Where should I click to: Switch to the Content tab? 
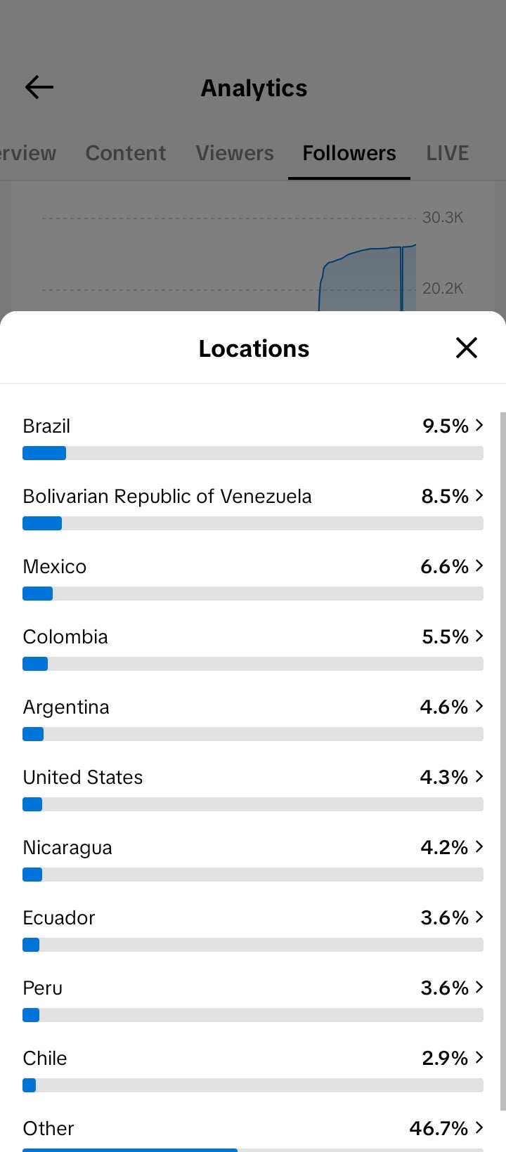click(x=126, y=153)
